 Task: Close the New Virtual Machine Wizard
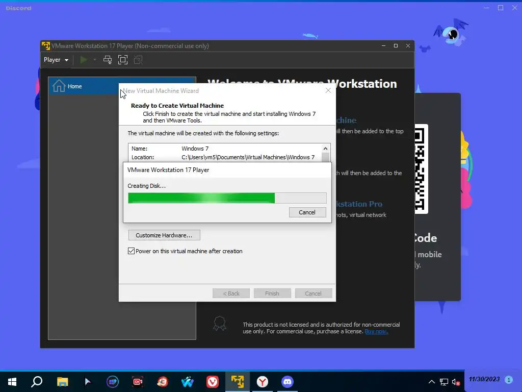328,91
